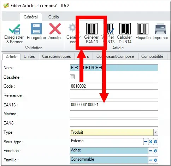Clear Sous-type with the blue X
171x166 pixels.
[151, 142]
